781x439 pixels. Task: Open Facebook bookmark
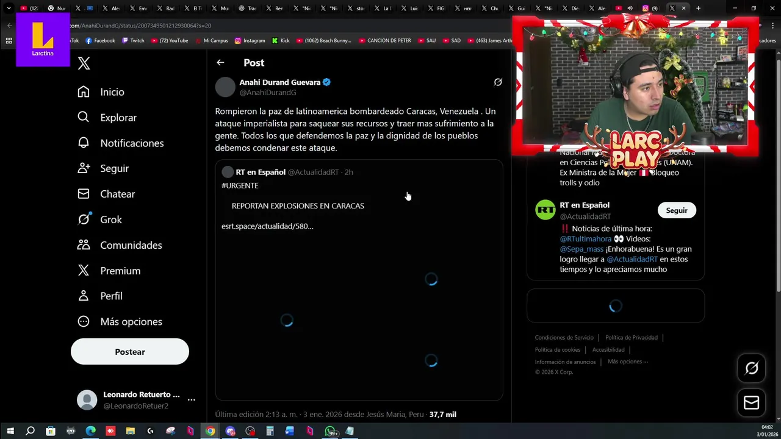pyautogui.click(x=100, y=41)
